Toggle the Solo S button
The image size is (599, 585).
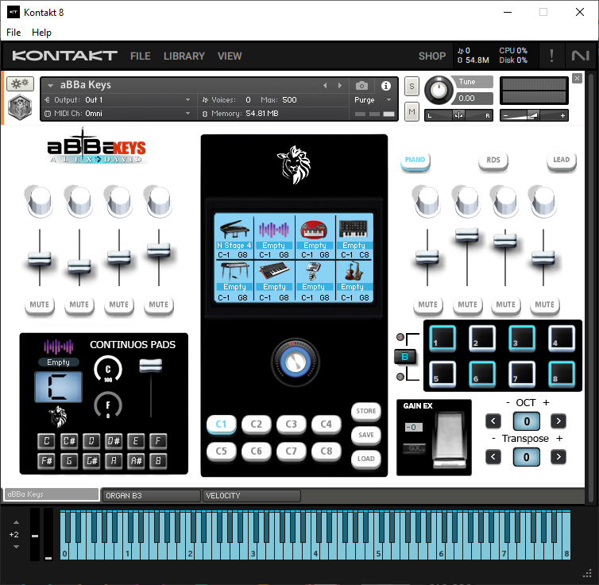pos(412,86)
